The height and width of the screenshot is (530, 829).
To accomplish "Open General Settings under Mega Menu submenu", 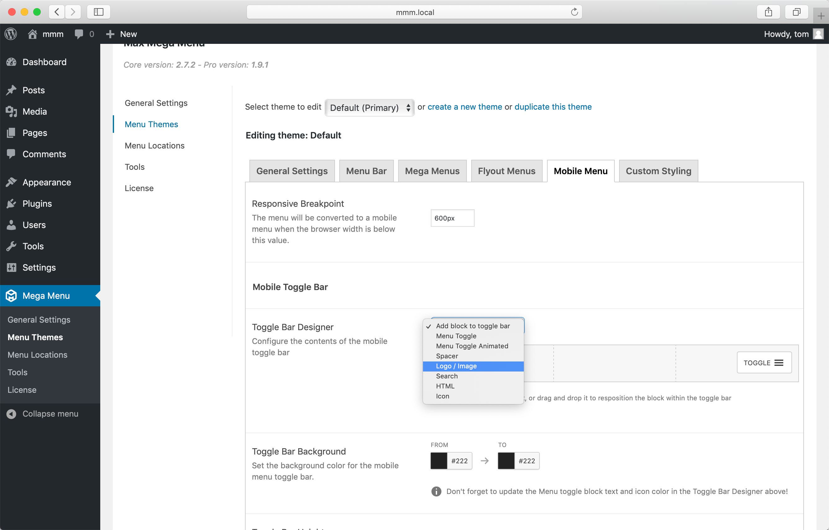I will pos(39,320).
